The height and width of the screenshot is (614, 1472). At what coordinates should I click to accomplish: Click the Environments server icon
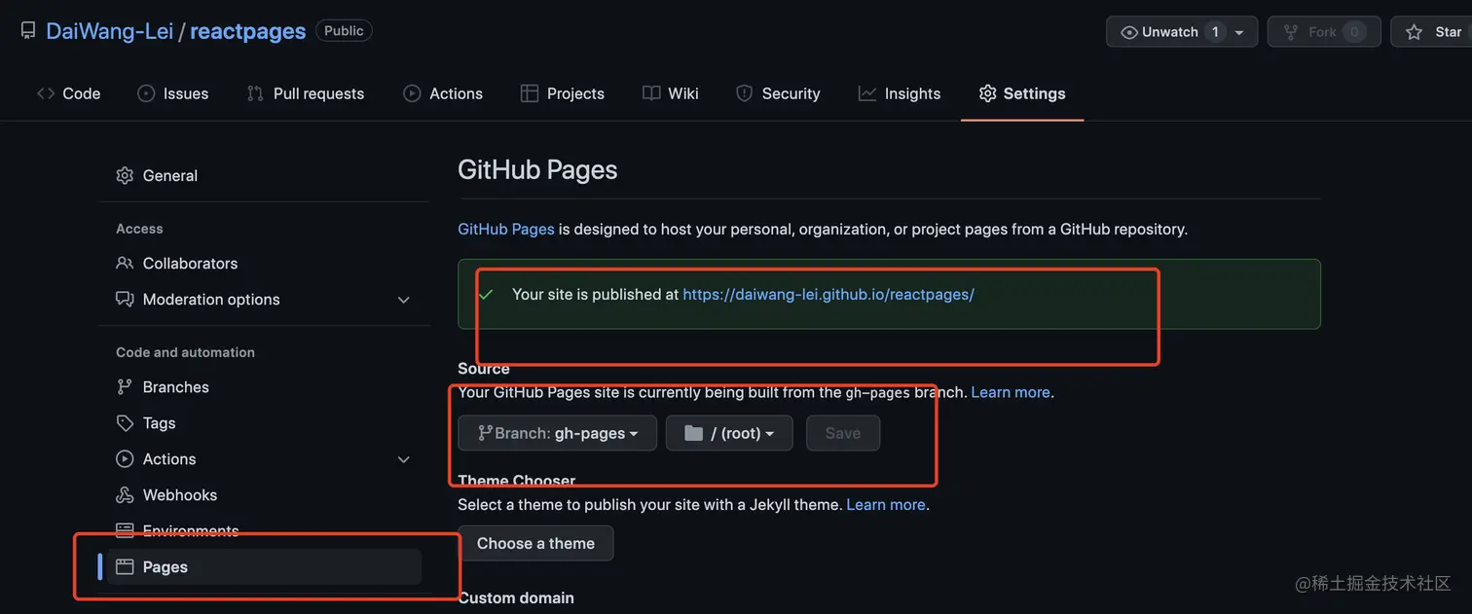tap(125, 531)
